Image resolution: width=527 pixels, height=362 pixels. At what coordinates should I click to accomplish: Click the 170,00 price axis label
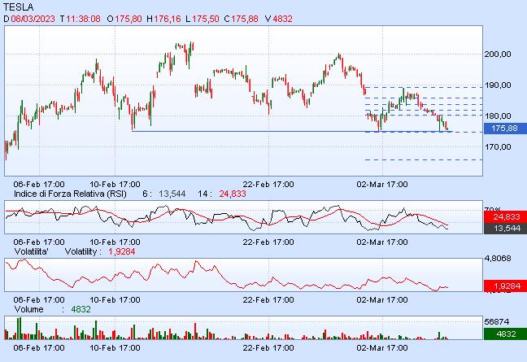[x=498, y=147]
